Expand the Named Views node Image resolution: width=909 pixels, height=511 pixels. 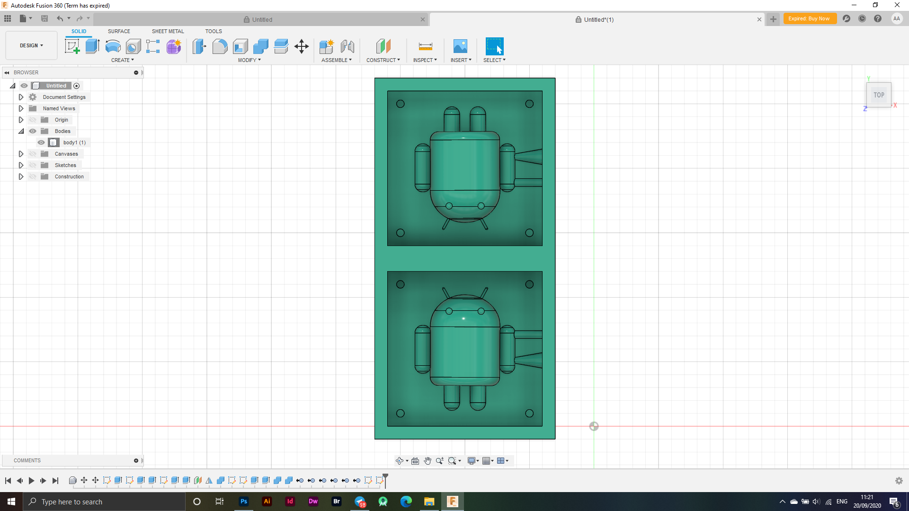tap(21, 108)
